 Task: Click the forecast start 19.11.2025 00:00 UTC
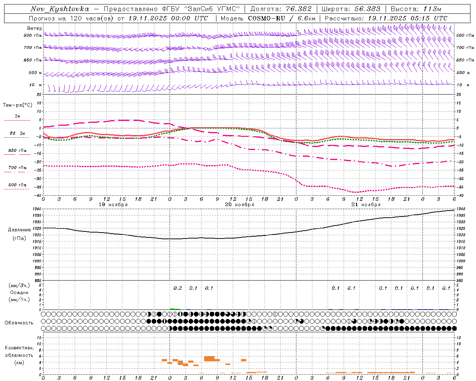click(x=168, y=18)
